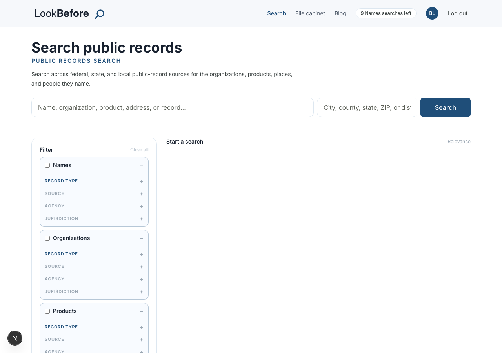Collapse the Products filter group

pos(142,311)
